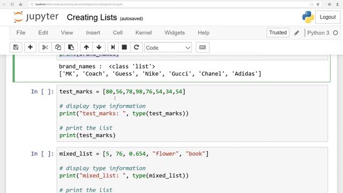Open the File menu
This screenshot has height=193, width=343.
pyautogui.click(x=21, y=33)
